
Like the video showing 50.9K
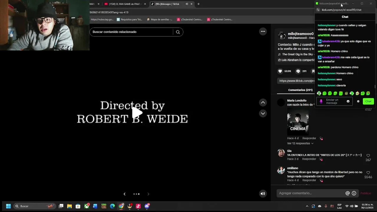280,71
